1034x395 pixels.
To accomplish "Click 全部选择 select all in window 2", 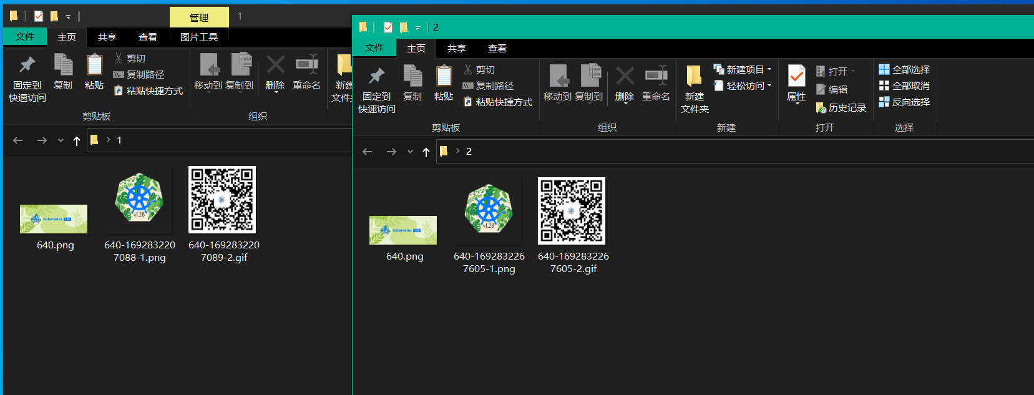I will (904, 70).
